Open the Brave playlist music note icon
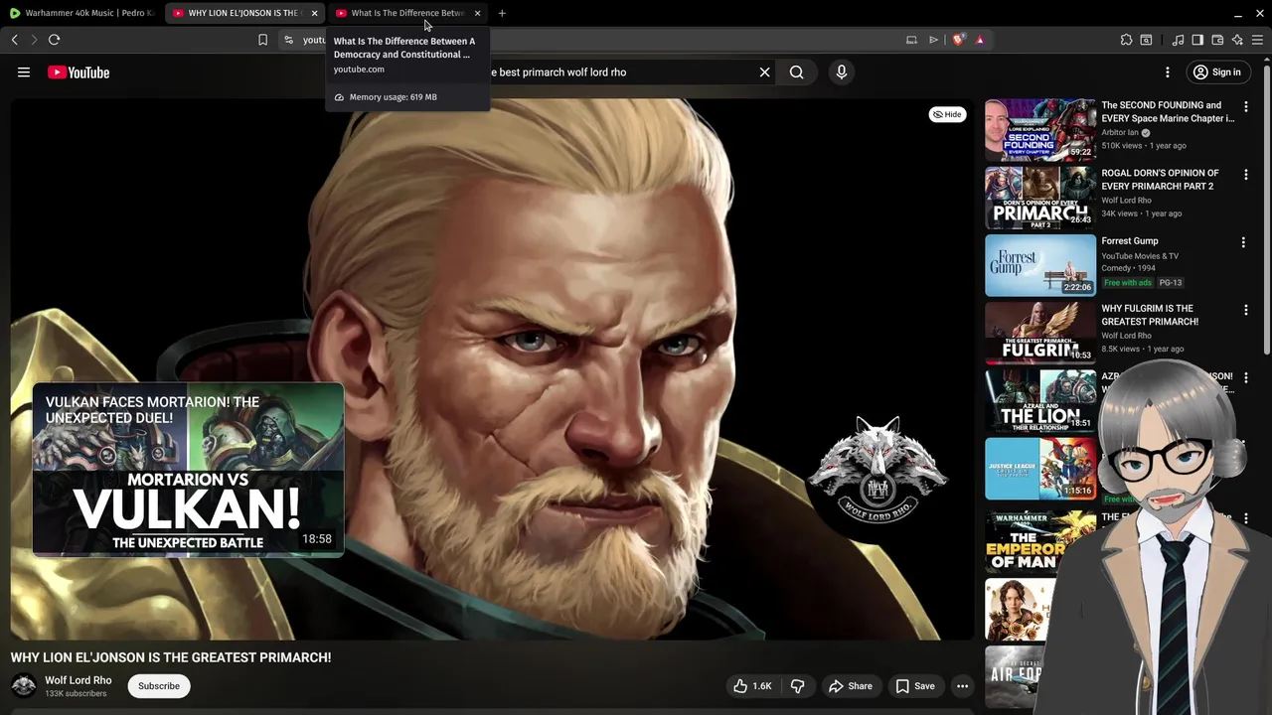 [x=1178, y=40]
